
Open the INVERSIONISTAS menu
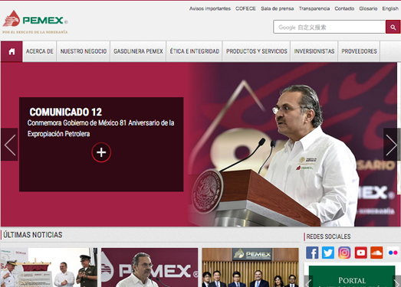pos(314,51)
